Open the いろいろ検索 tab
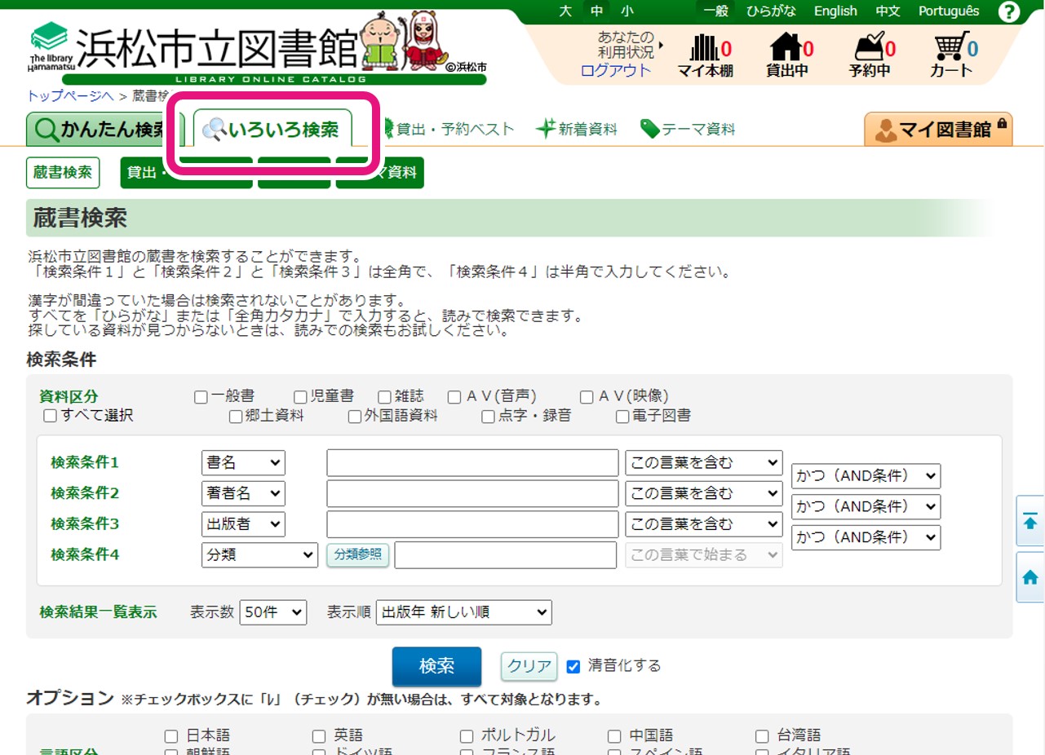 point(272,129)
